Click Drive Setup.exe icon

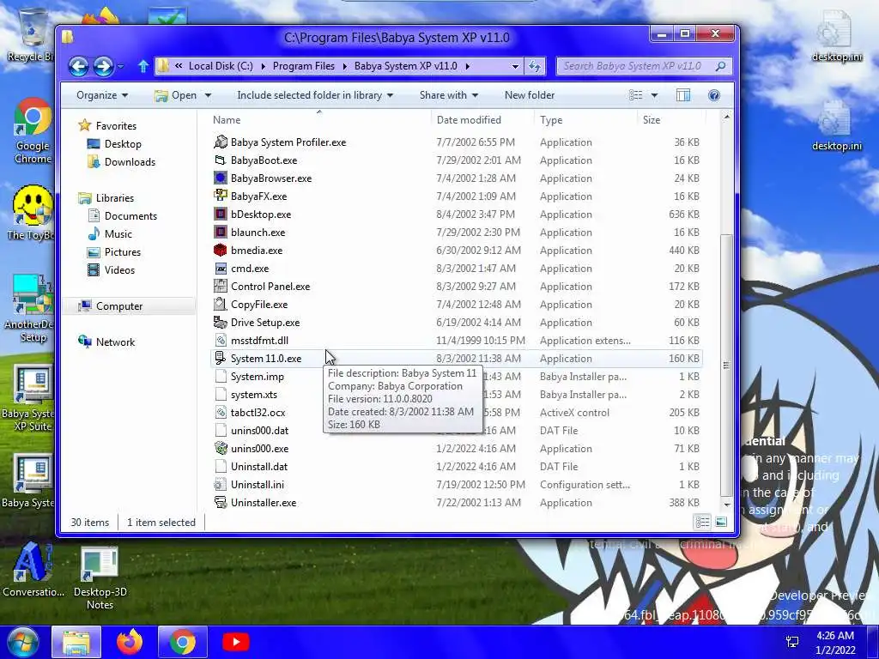point(221,323)
